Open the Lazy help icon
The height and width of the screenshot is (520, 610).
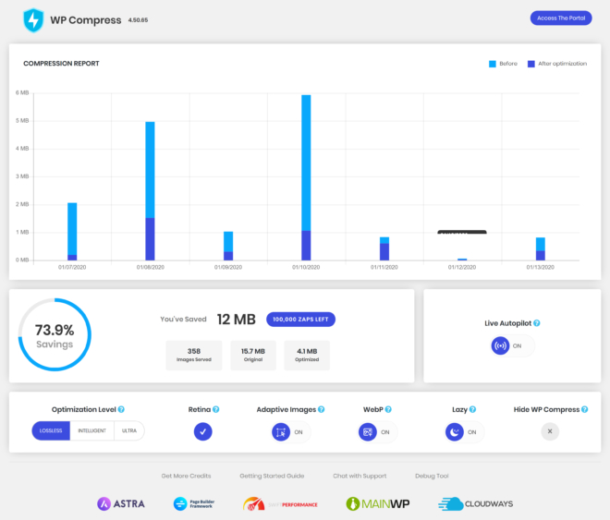coord(472,409)
